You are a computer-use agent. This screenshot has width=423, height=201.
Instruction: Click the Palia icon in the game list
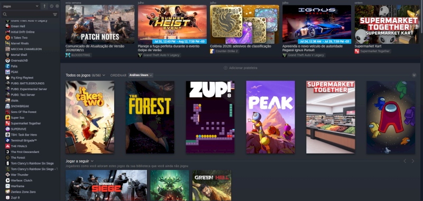7,66
